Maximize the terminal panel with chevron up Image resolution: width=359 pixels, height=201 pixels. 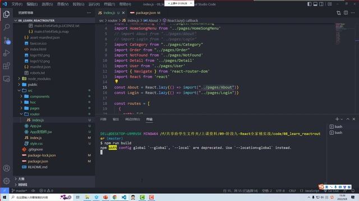pos(348,119)
